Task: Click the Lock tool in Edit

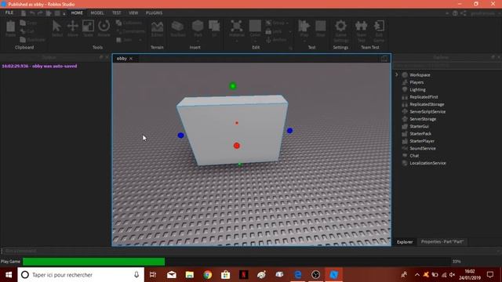Action: click(x=274, y=31)
